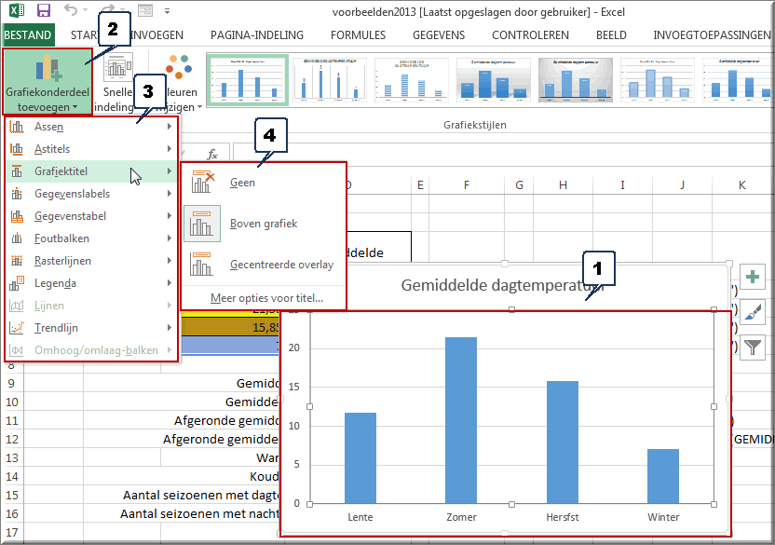Image resolution: width=775 pixels, height=545 pixels.
Task: Select the column H header
Action: [563, 185]
